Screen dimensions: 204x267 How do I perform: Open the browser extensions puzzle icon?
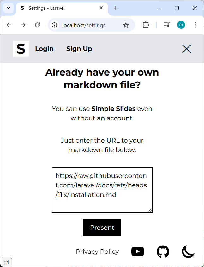tap(146, 25)
